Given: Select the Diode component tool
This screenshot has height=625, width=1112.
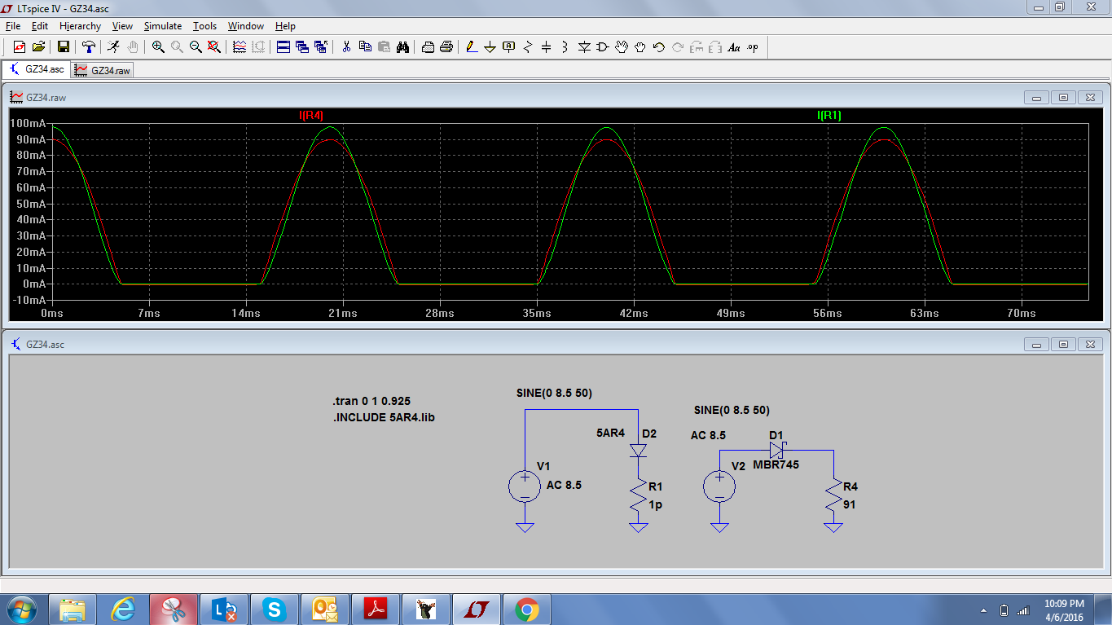Looking at the screenshot, I should [x=583, y=47].
